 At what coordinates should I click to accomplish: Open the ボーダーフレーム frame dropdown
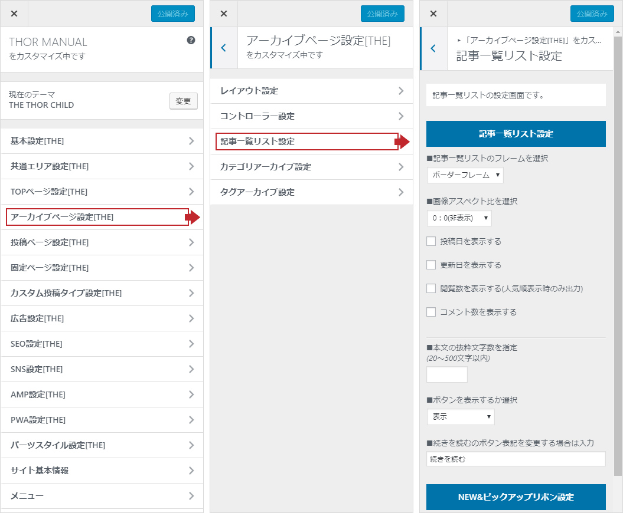point(465,175)
